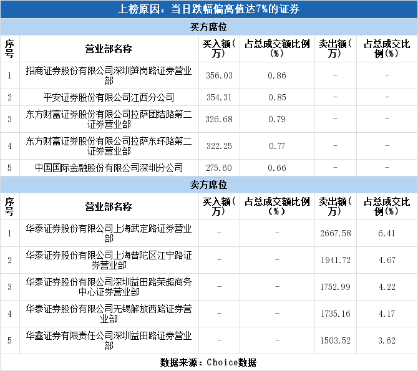
Task: Click 东方财富证券拉萨东环路第二证券营业部
Action: (109, 146)
